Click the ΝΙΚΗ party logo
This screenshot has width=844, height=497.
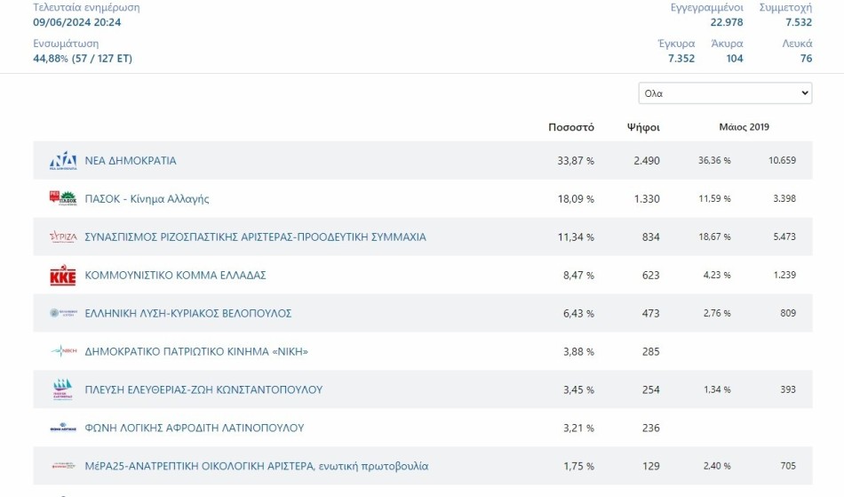63,351
